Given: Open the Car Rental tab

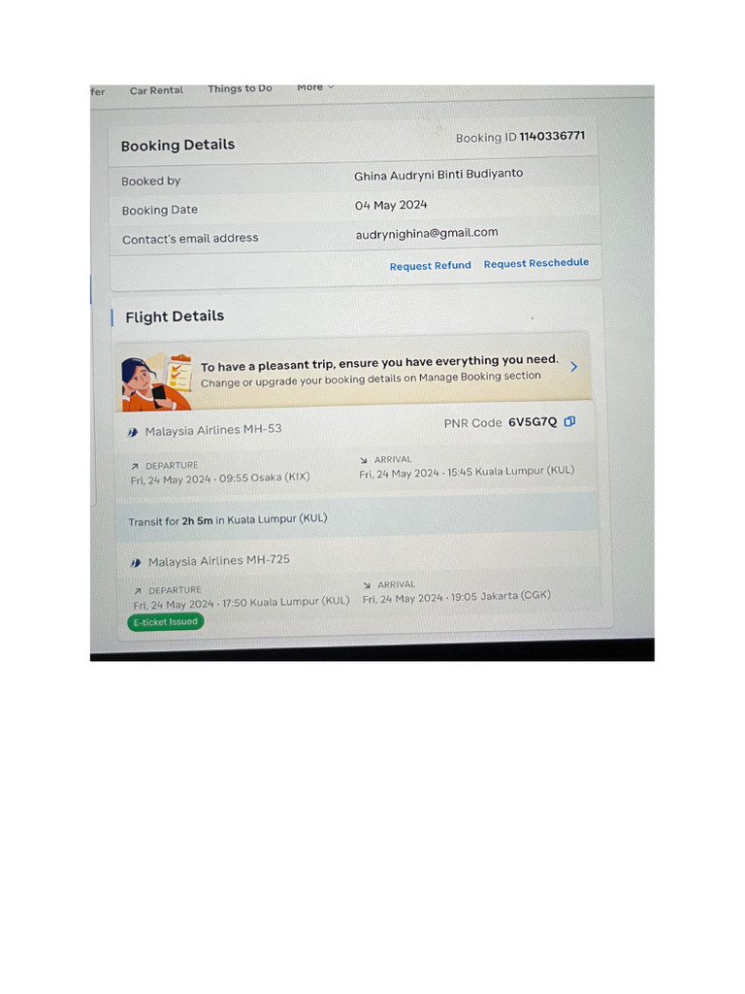Looking at the screenshot, I should click(x=156, y=90).
